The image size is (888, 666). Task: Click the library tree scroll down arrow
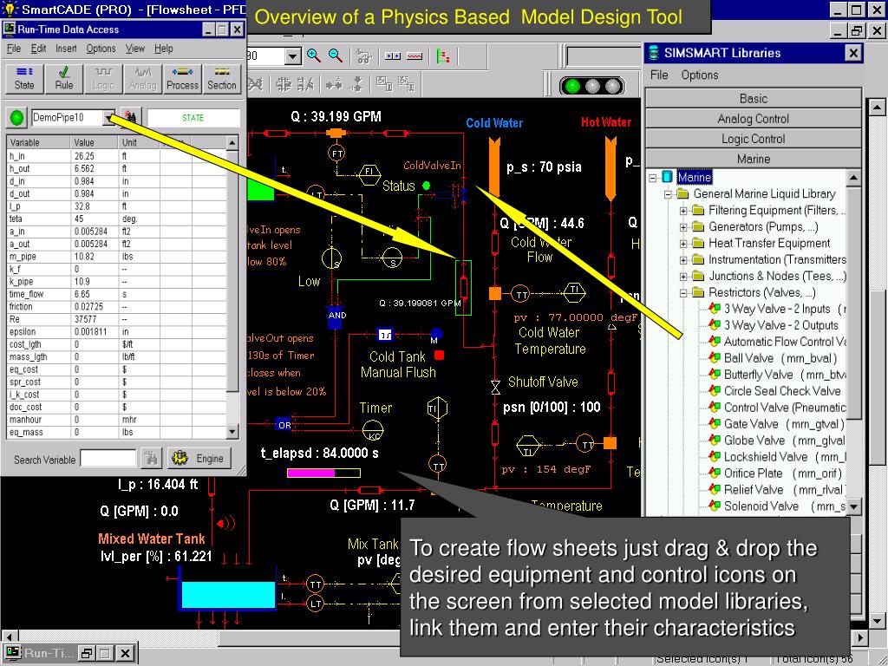(853, 506)
